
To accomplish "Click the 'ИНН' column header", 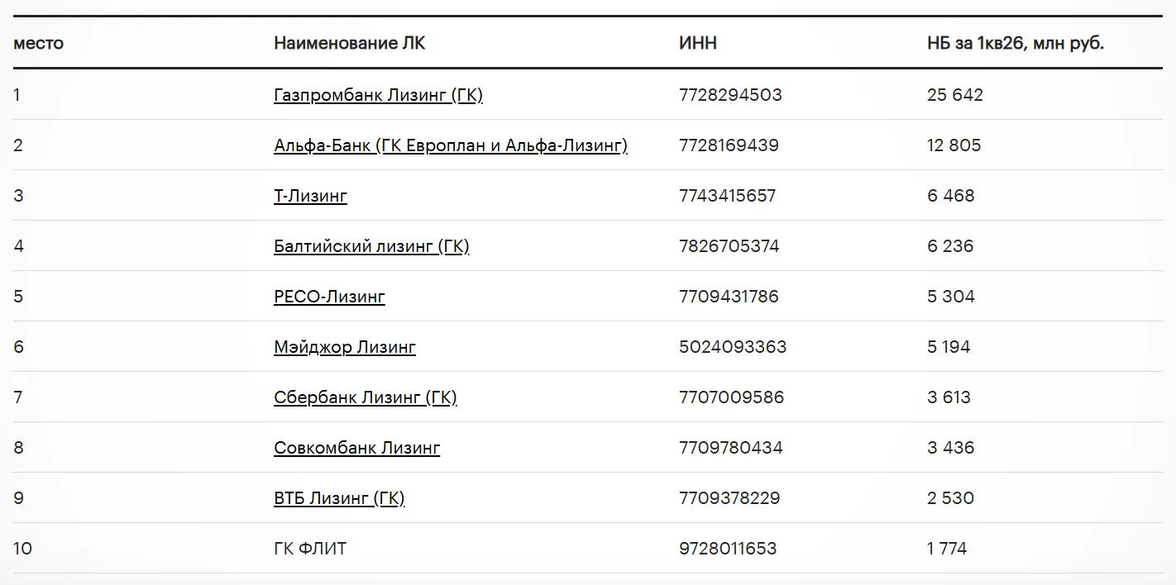I will pos(698,44).
